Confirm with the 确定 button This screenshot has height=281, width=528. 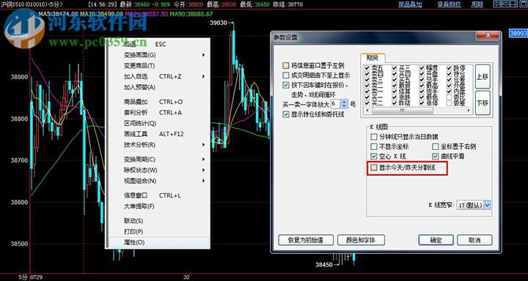point(436,240)
